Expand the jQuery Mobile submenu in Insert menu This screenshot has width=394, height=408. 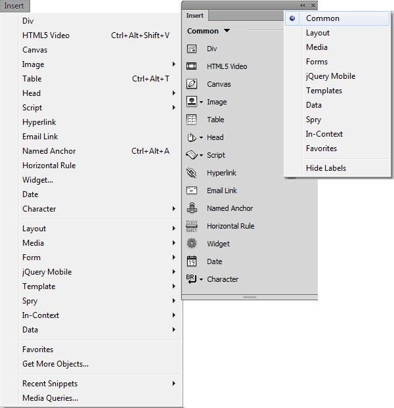(x=174, y=271)
